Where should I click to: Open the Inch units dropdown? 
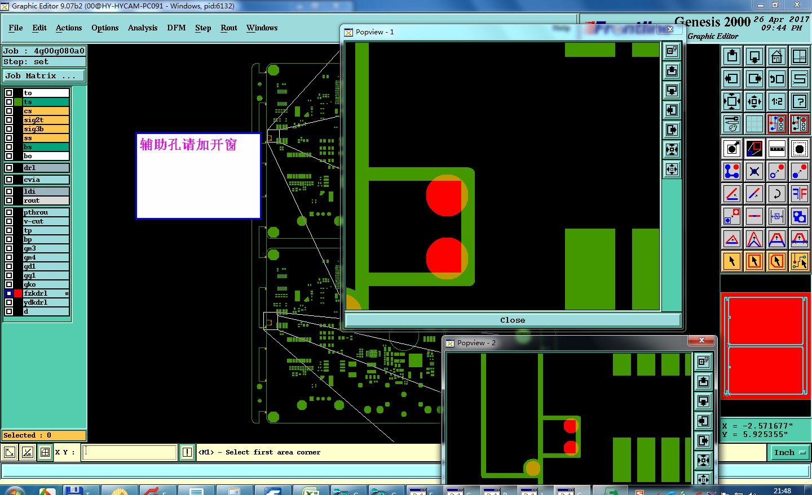point(789,452)
